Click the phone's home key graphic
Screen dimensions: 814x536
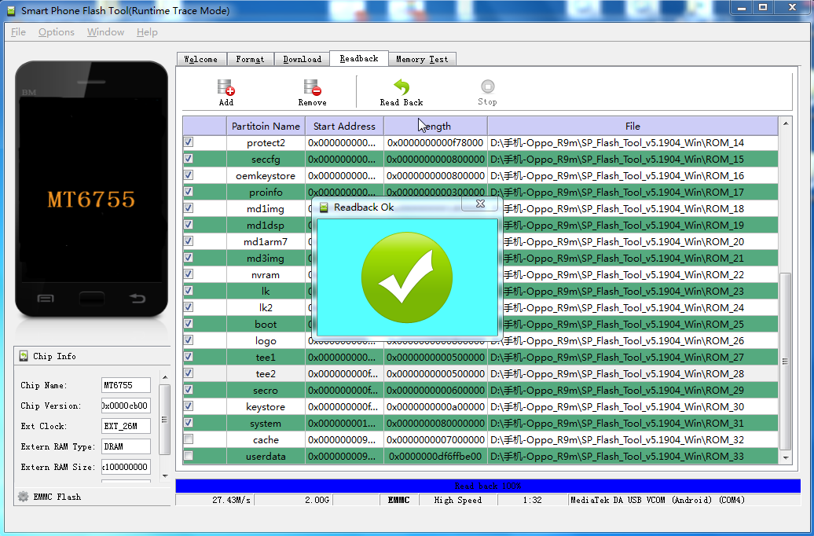(x=91, y=298)
